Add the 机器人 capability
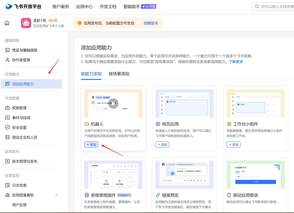This screenshot has height=213, width=294. (91, 145)
